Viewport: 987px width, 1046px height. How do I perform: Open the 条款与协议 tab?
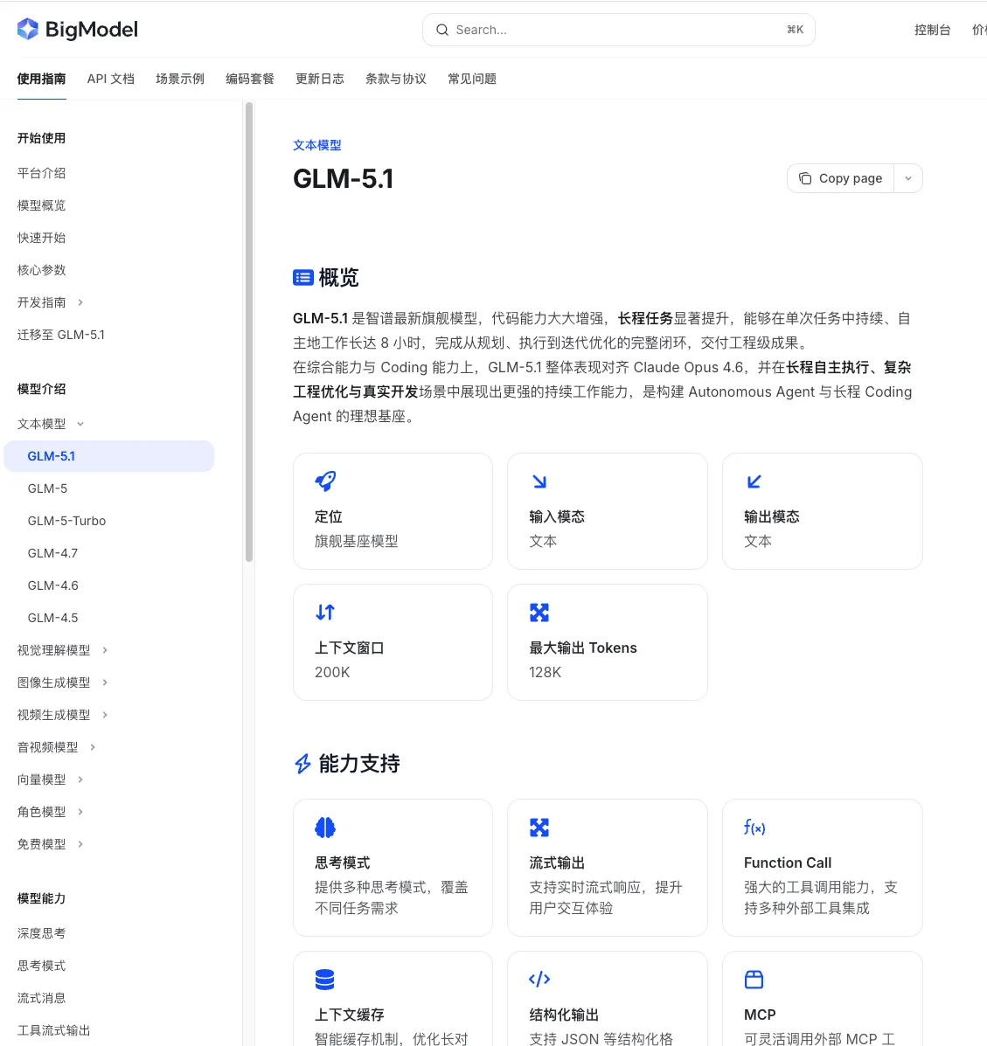396,79
